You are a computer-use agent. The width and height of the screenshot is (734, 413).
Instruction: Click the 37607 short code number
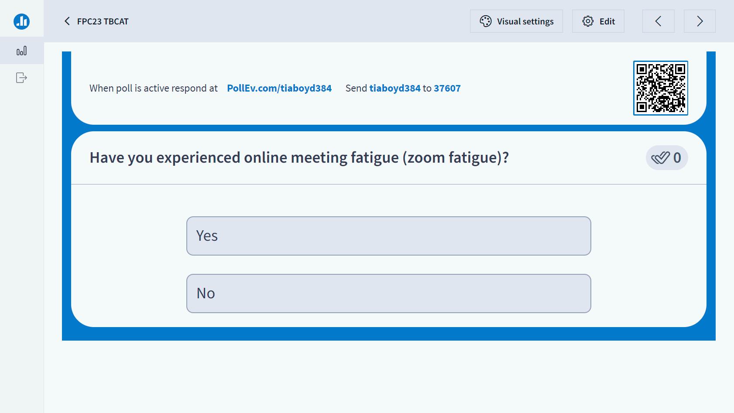click(447, 88)
